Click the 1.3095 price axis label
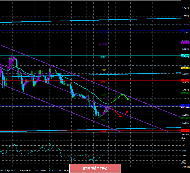The height and width of the screenshot is (173, 190). point(185,74)
